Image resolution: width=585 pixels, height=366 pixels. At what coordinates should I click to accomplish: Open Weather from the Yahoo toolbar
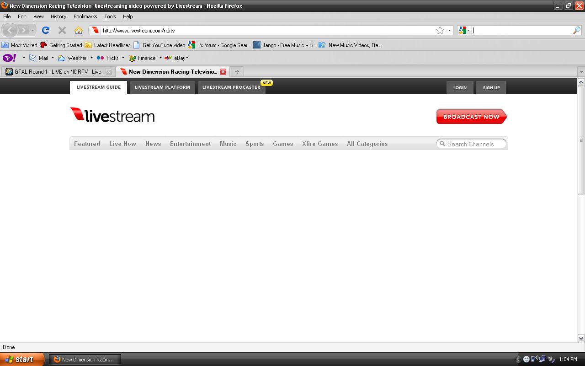72,58
